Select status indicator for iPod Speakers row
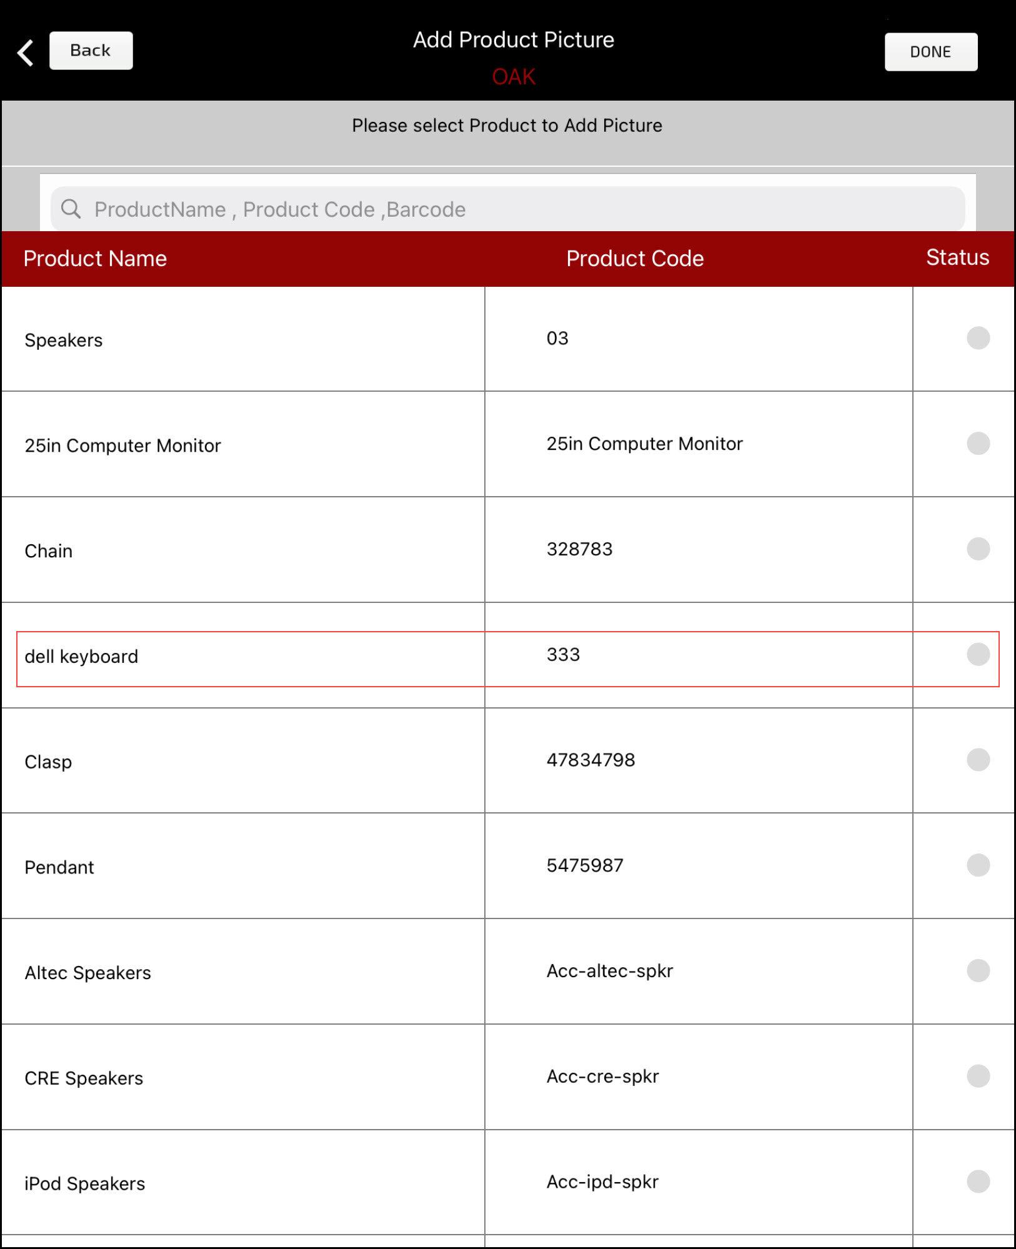The height and width of the screenshot is (1249, 1016). 978,1182
